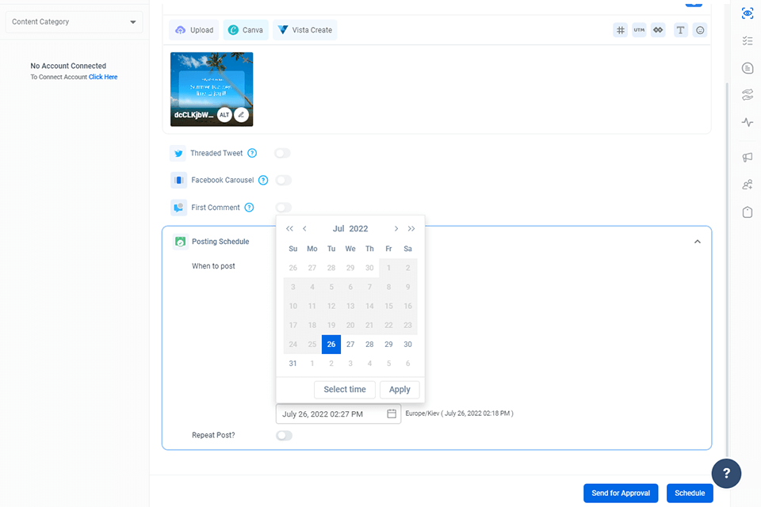Click the Posting Schedule calendar icon
This screenshot has width=761, height=507.
tap(181, 242)
